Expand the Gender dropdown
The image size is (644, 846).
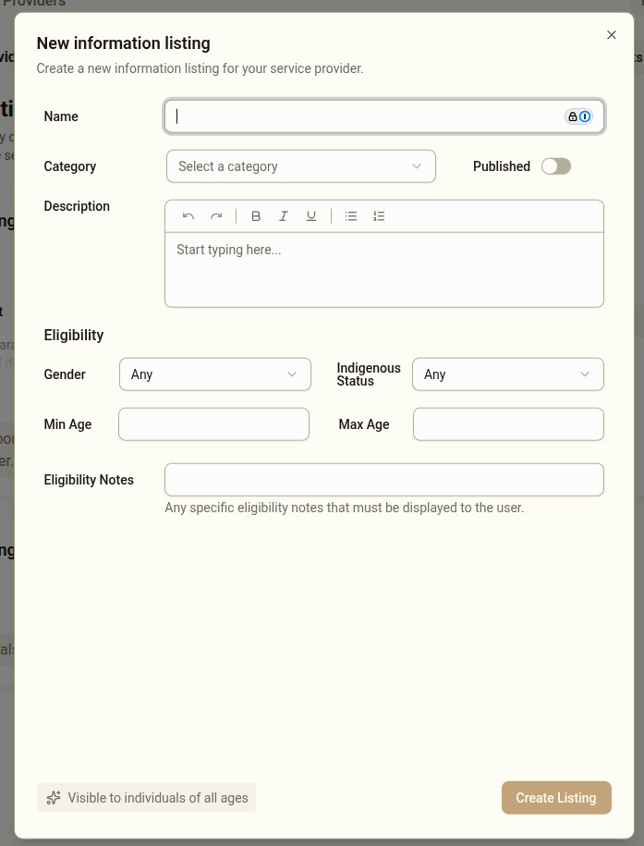(214, 374)
